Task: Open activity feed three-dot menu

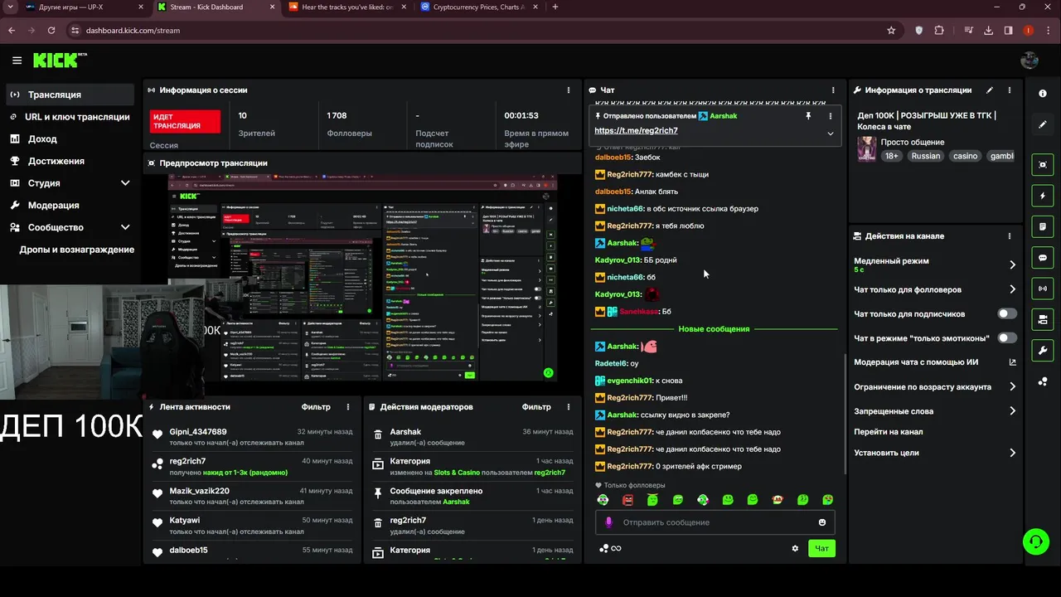Action: click(x=348, y=407)
